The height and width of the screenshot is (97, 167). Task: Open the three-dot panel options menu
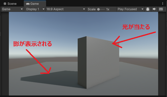[x=163, y=4]
